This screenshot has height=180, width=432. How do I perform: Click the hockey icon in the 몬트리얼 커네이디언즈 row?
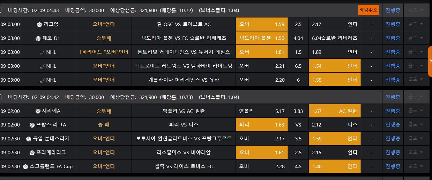pos(42,52)
